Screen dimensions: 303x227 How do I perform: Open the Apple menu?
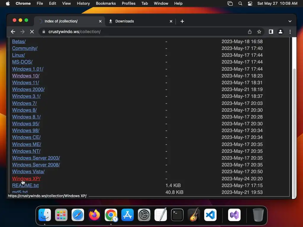point(8,4)
